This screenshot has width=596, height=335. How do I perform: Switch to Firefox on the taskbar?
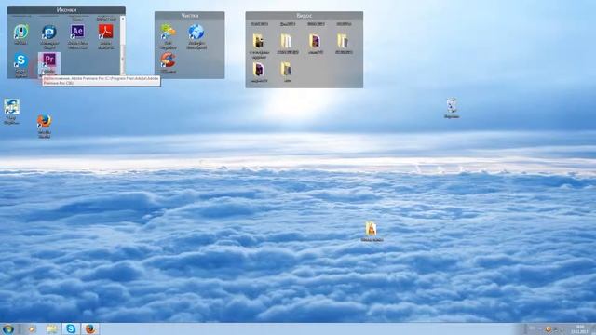tap(90, 328)
